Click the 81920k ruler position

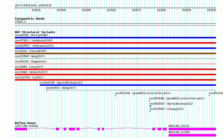[x=212, y=10]
